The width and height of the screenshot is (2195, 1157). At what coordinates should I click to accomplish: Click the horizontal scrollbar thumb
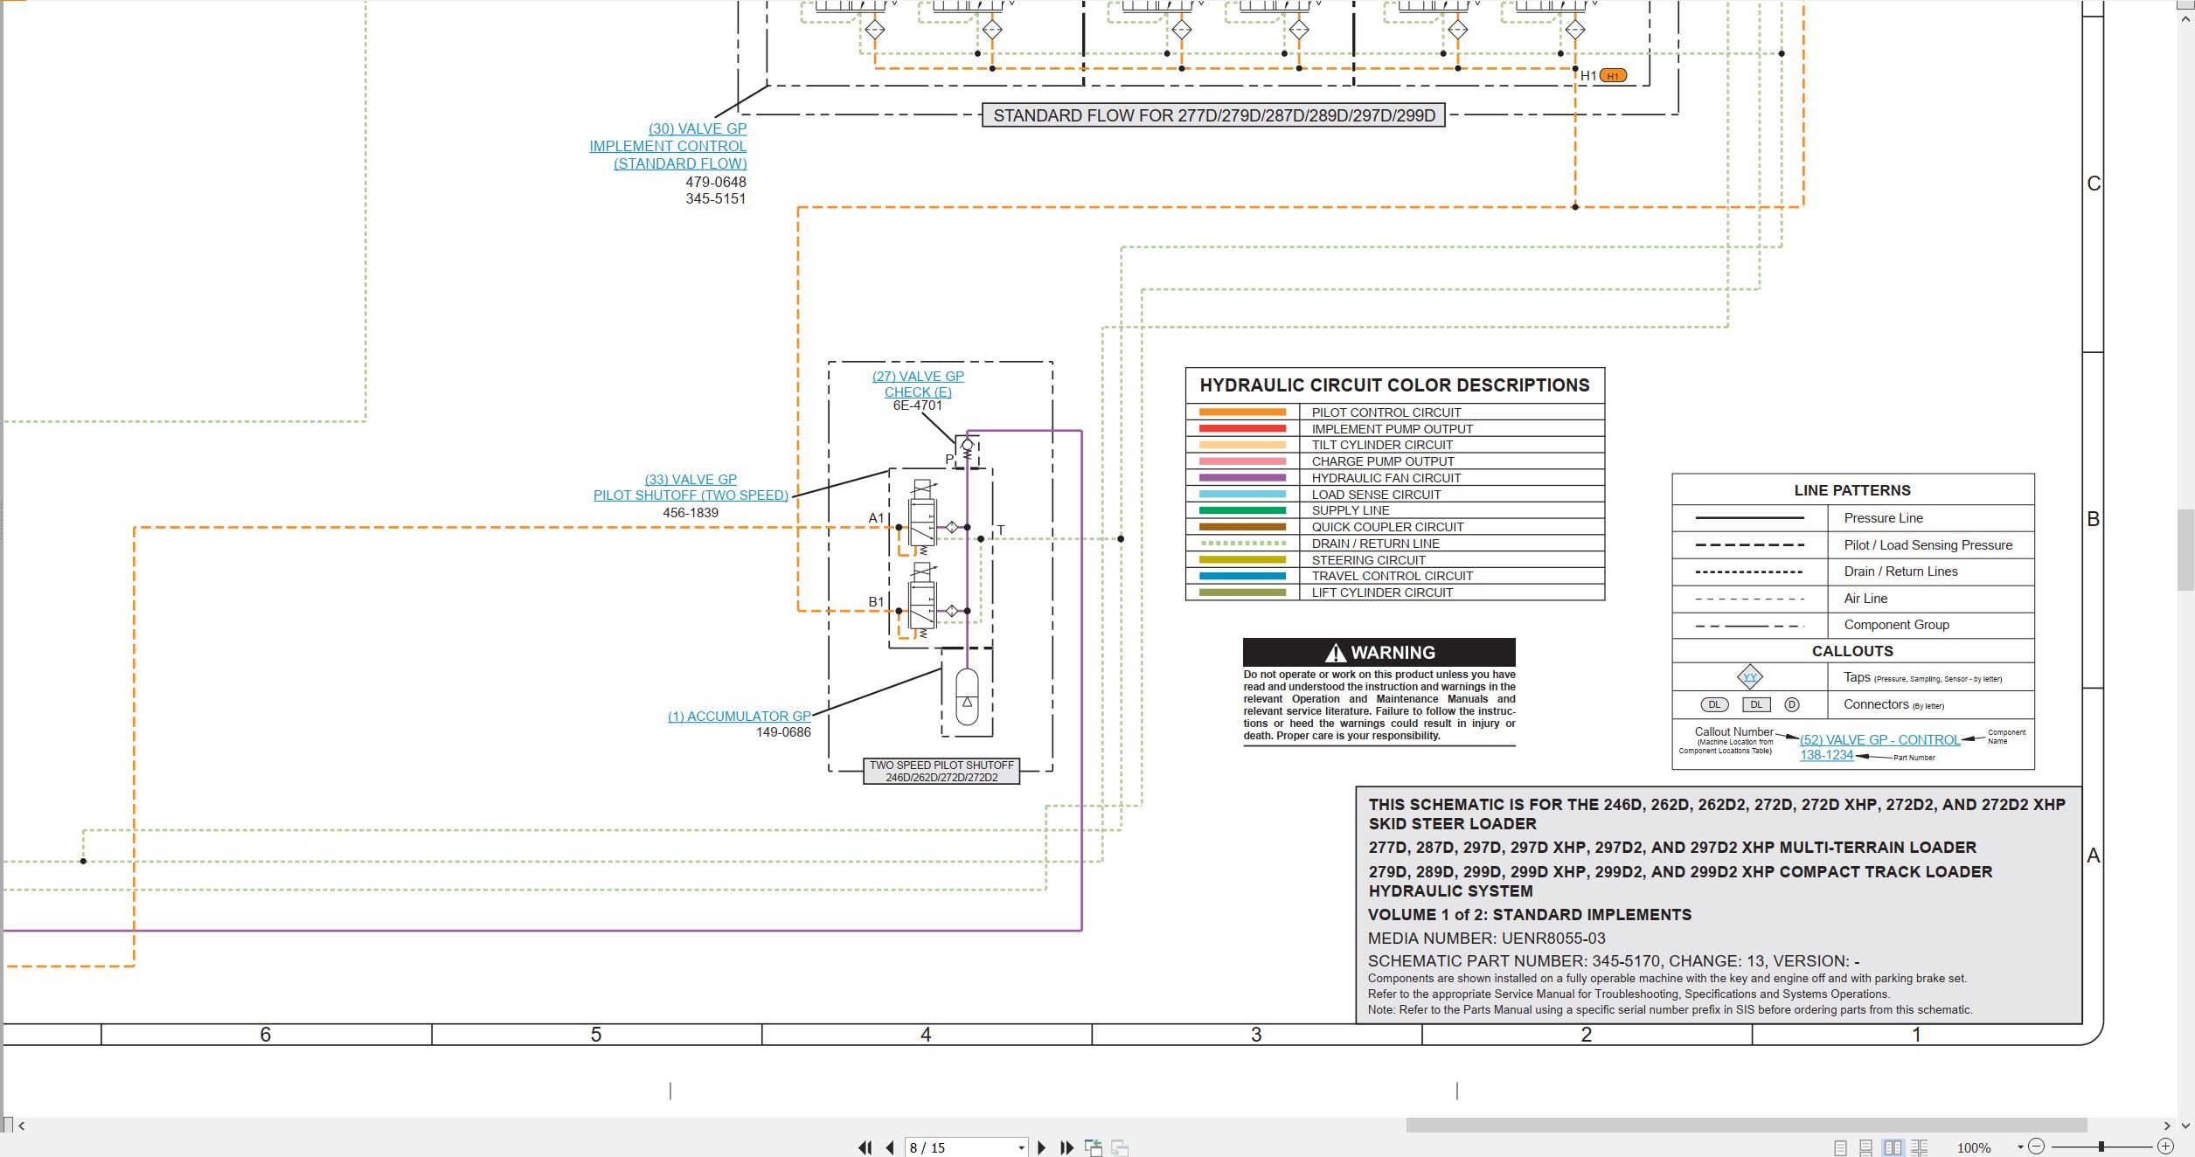point(1746,1126)
